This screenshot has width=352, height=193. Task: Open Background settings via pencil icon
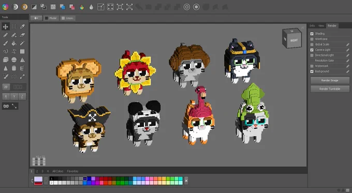point(347,71)
